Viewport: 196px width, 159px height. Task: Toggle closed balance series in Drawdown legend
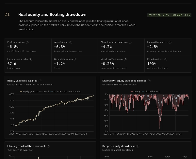click(x=151, y=92)
